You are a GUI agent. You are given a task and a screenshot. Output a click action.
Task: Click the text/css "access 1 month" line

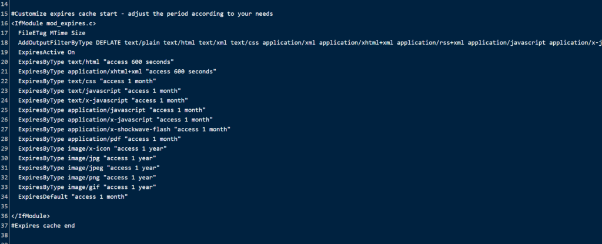[87, 81]
